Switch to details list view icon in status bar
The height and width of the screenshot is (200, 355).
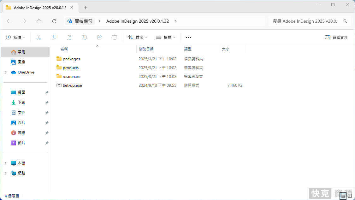click(x=343, y=196)
